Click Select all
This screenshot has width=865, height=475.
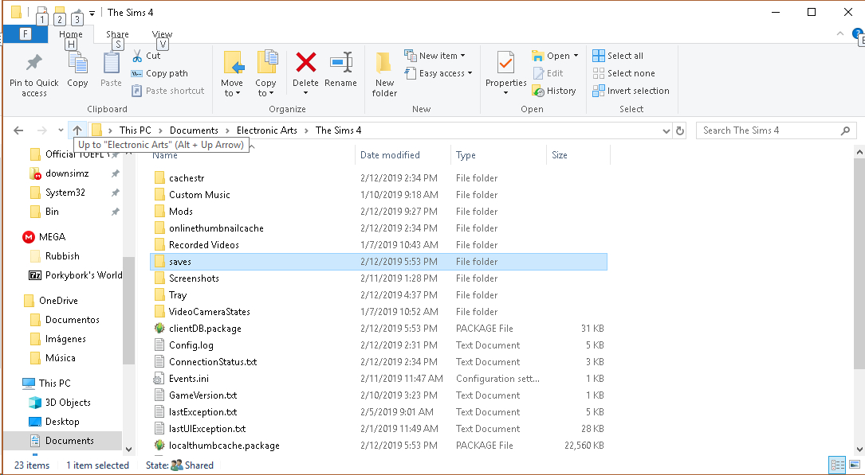[x=618, y=56]
